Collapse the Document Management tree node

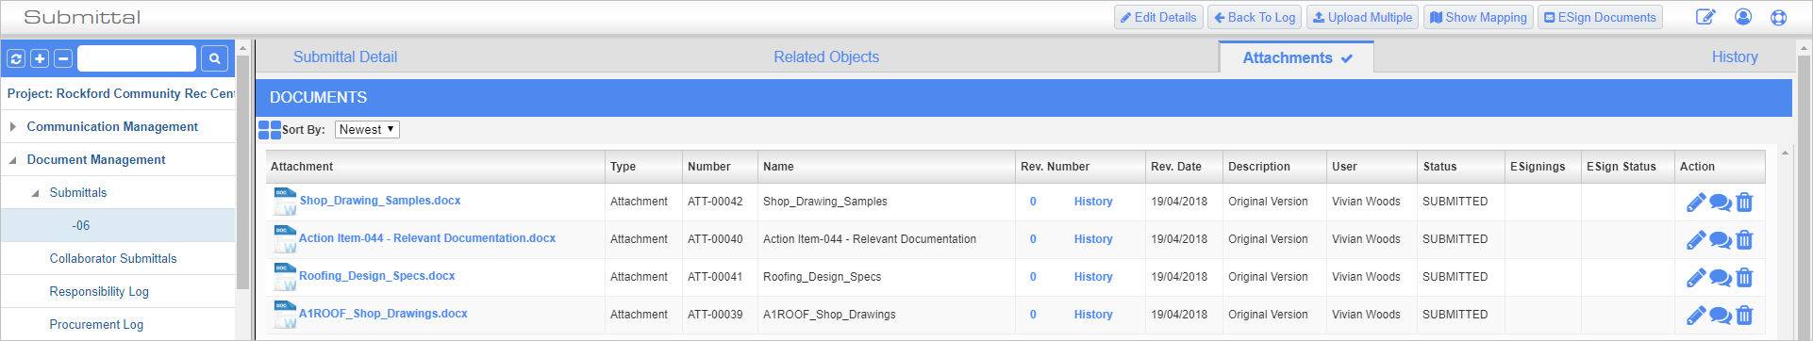pyautogui.click(x=12, y=160)
